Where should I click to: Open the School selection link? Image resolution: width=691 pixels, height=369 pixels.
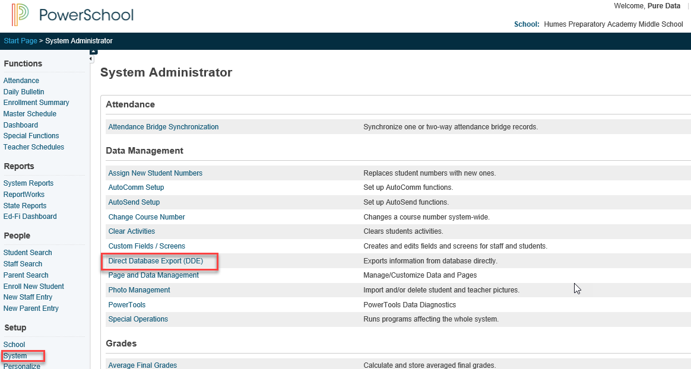(x=14, y=344)
